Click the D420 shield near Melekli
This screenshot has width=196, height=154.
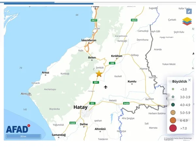(x=126, y=103)
